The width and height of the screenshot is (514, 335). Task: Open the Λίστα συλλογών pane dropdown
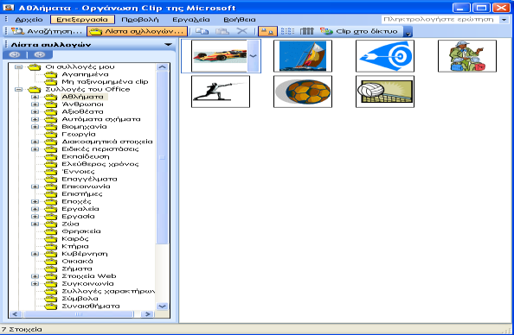pos(168,45)
